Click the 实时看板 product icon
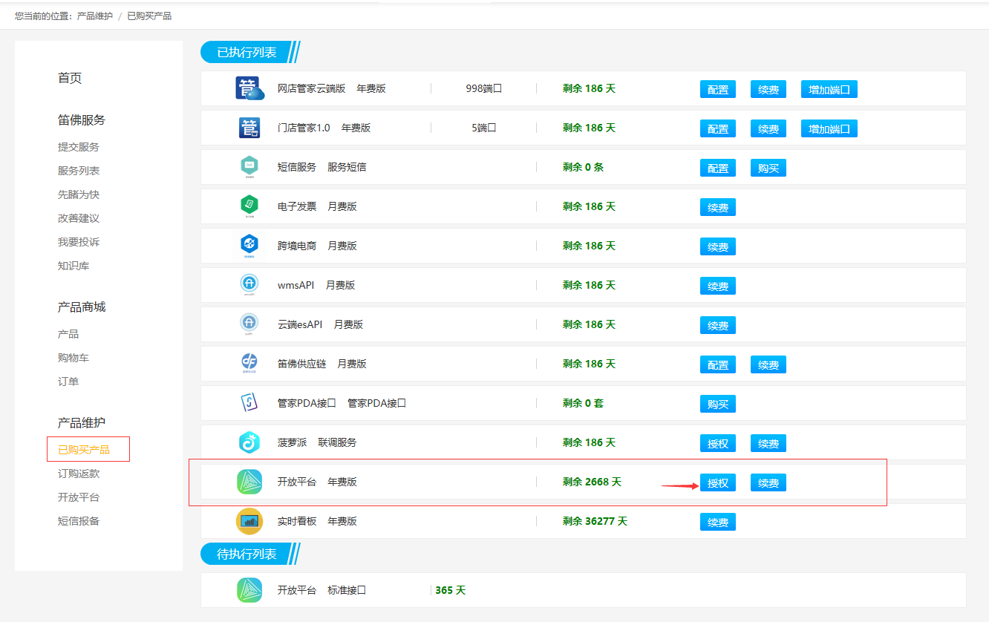 pyautogui.click(x=249, y=521)
